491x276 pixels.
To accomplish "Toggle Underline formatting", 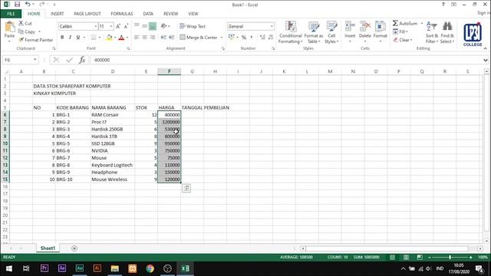I will pos(78,38).
